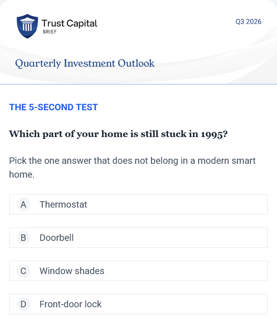Select the Thermostat answer option
The height and width of the screenshot is (323, 277).
coord(138,204)
